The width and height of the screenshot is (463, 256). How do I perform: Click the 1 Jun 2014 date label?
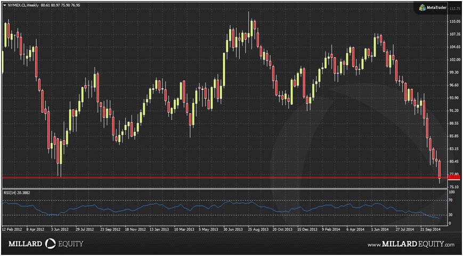(380, 229)
